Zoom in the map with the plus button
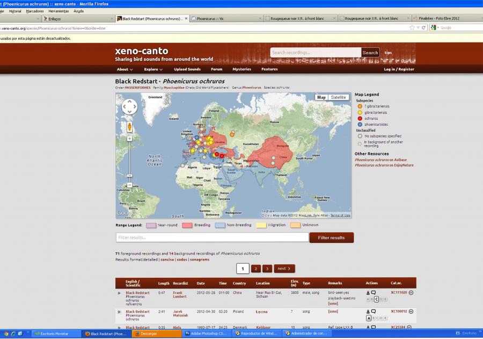Screen dimensions: 483x339 (x=130, y=139)
